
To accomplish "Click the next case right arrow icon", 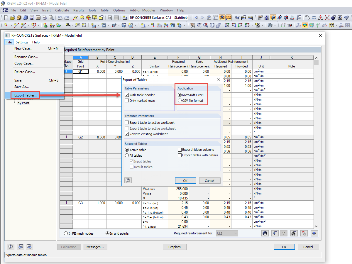I will point(202,18).
